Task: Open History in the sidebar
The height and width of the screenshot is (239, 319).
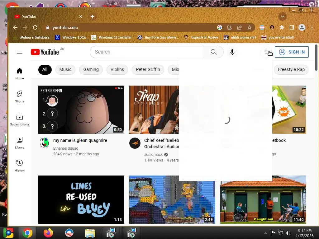Action: click(20, 166)
